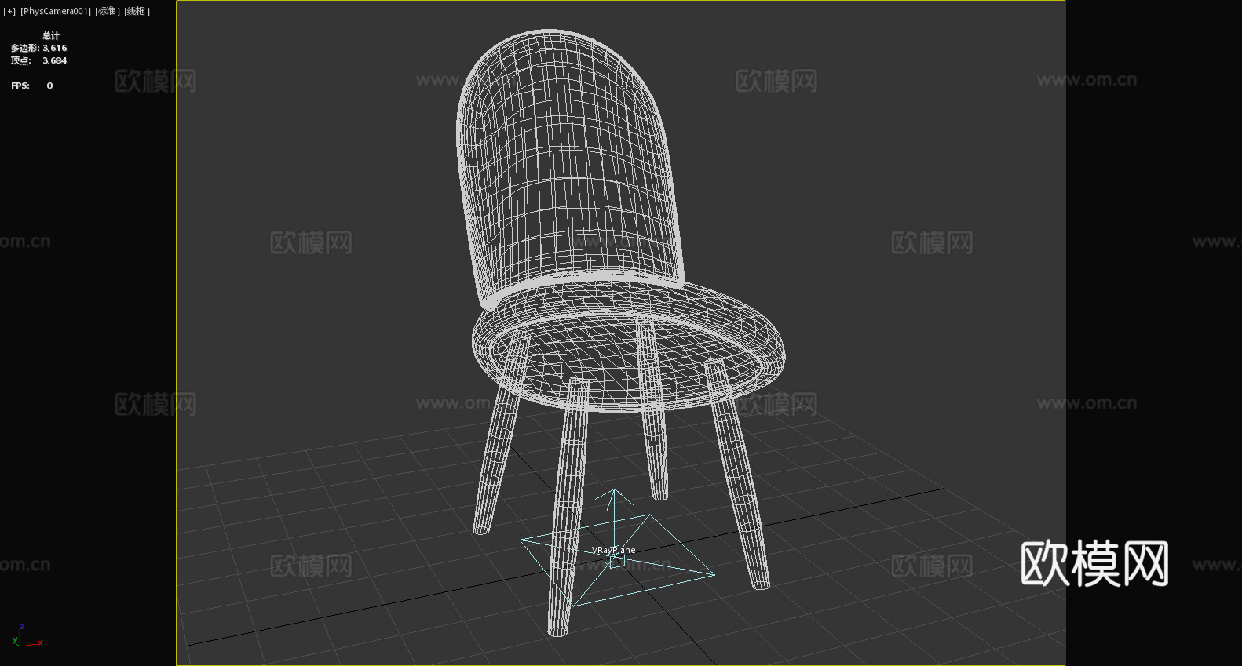Open the [+] viewport general menu

click(x=9, y=11)
